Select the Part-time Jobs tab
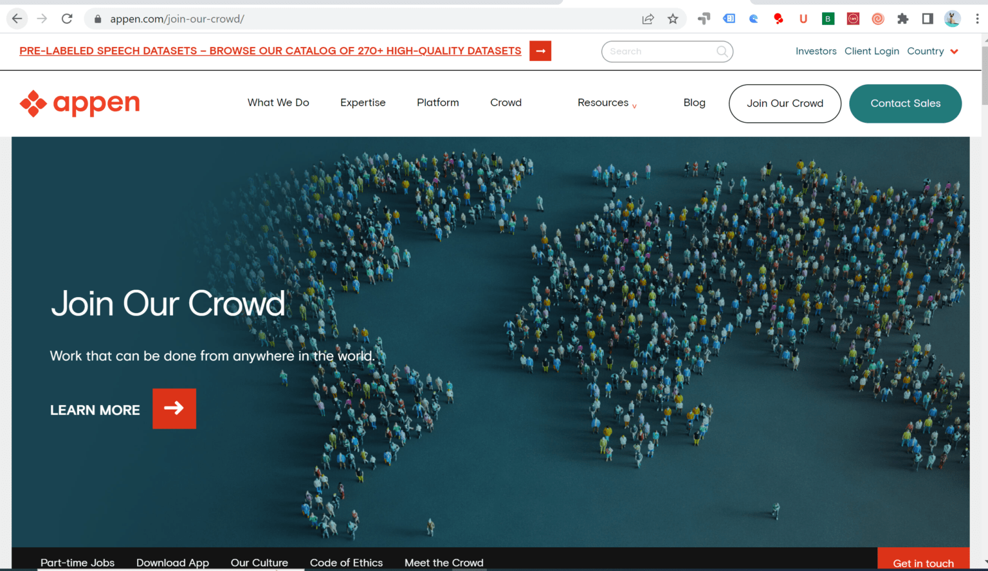Viewport: 988px width, 571px height. pos(78,563)
